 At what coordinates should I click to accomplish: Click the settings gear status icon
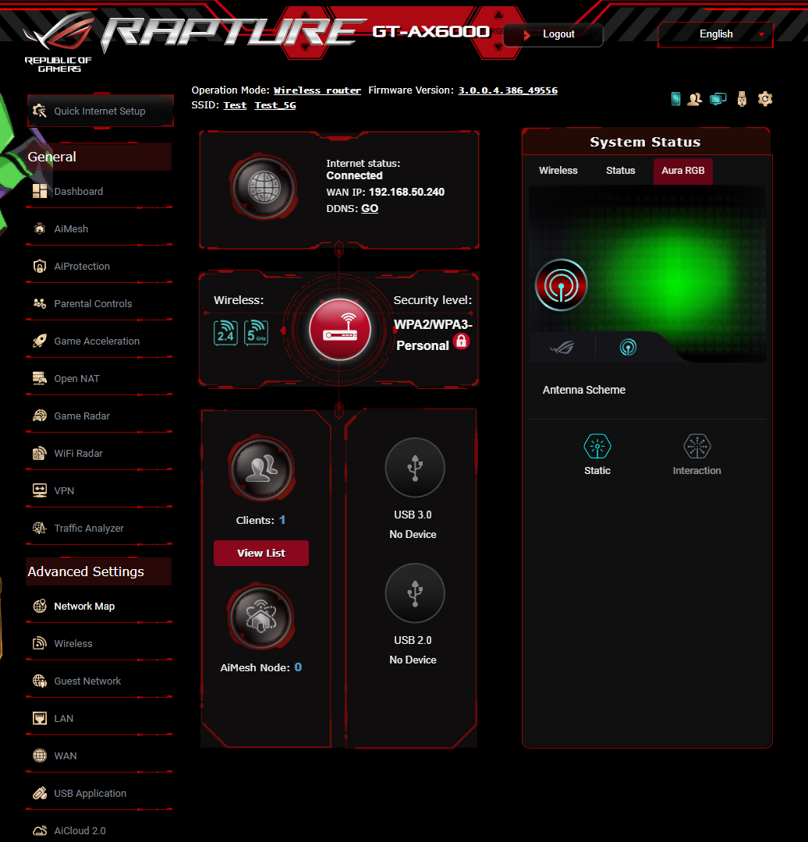(x=765, y=99)
